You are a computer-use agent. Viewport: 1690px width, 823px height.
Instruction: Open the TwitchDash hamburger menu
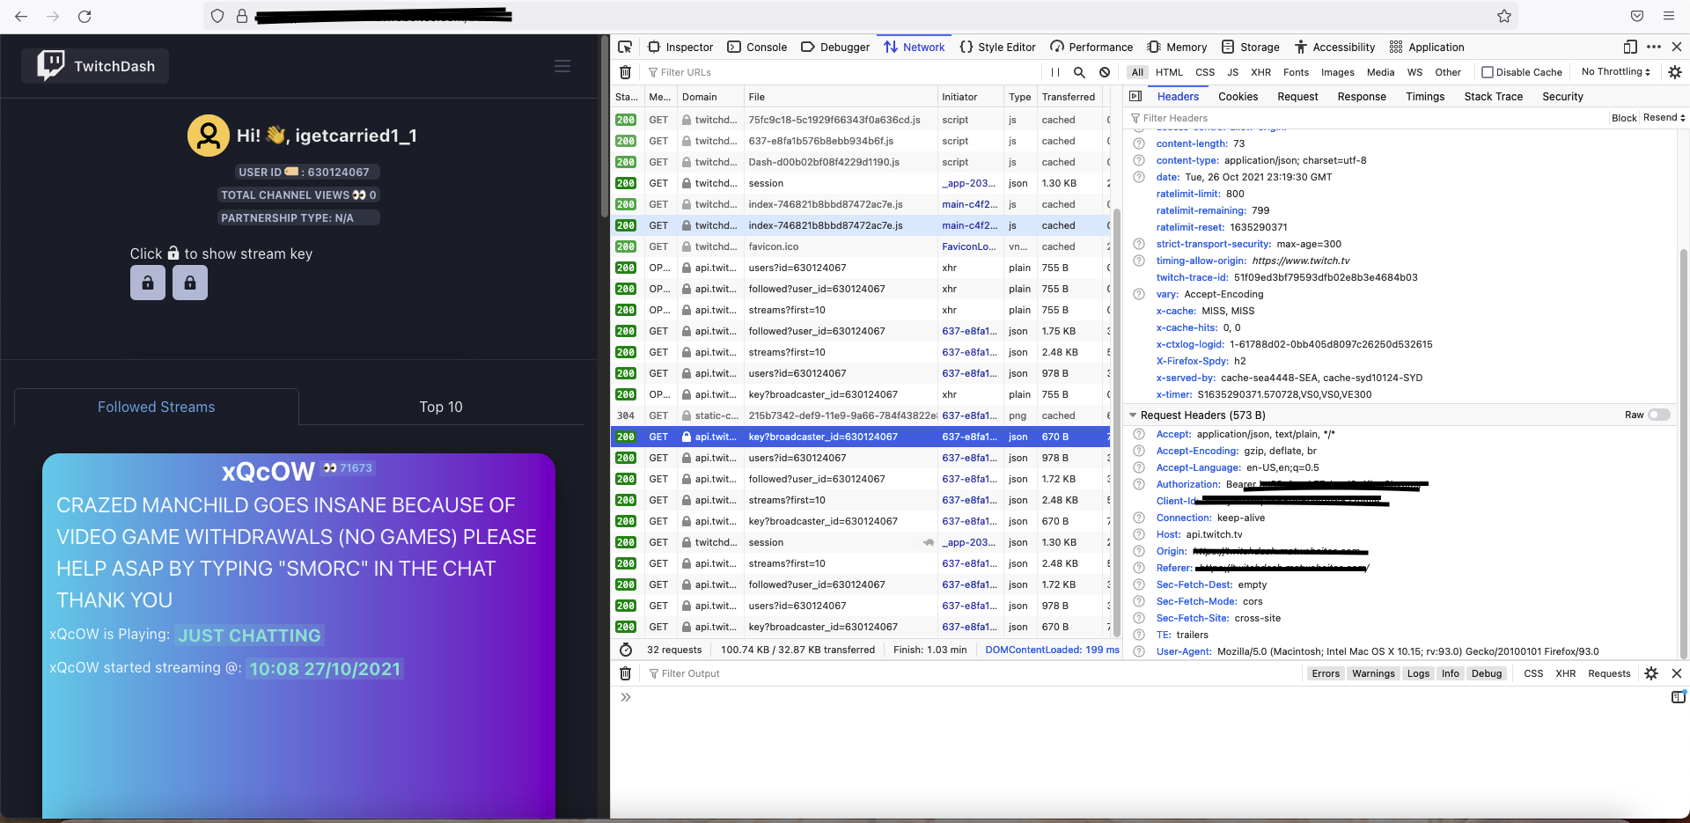click(562, 66)
